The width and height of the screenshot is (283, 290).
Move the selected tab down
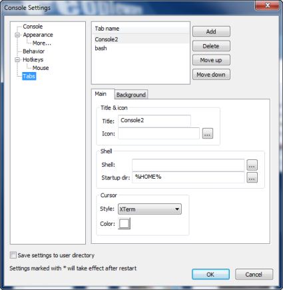point(211,75)
